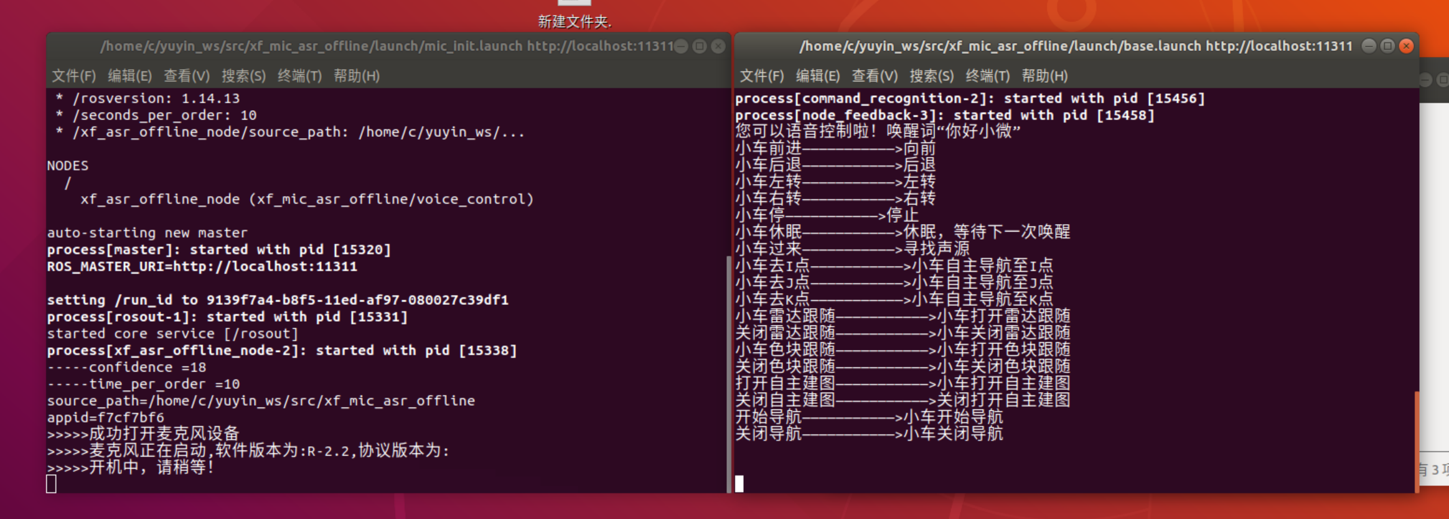Close the mic_init.launch terminal window
This screenshot has width=1449, height=519.
click(x=718, y=46)
